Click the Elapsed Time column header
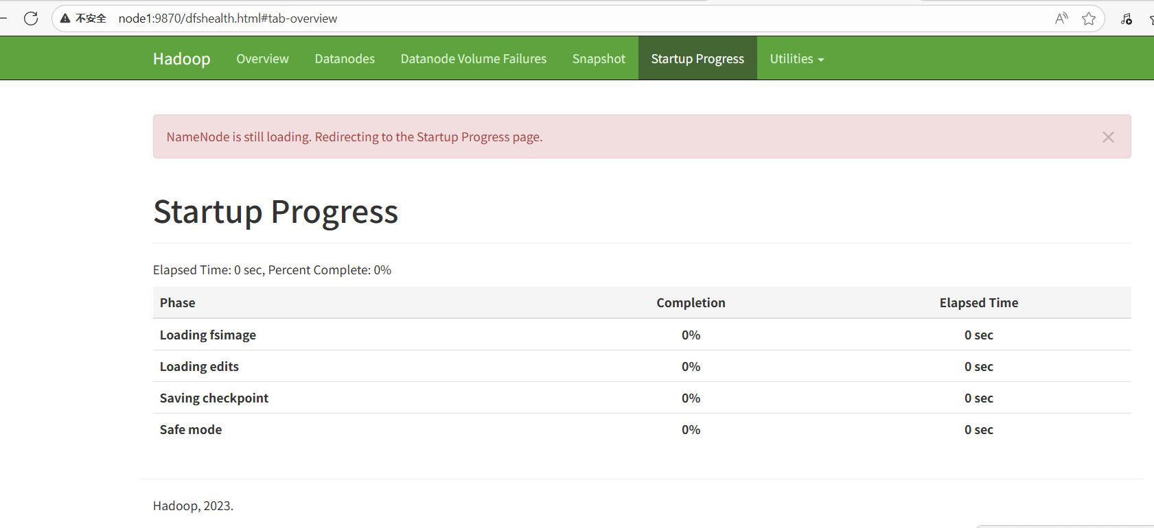This screenshot has width=1154, height=528. pos(979,303)
